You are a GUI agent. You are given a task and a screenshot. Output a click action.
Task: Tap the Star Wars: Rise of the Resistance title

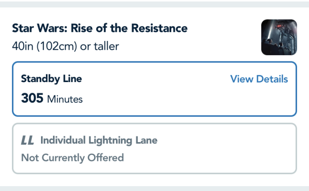click(x=100, y=29)
